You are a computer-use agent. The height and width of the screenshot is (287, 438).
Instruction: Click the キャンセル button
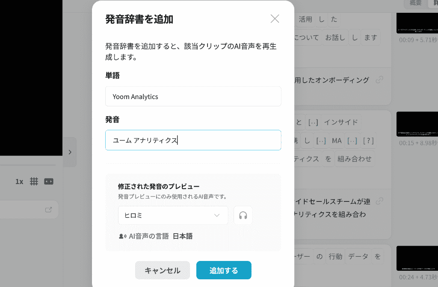[x=163, y=270]
